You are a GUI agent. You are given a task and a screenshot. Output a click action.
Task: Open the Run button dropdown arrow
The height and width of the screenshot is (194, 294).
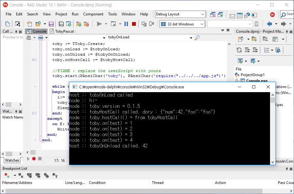pyautogui.click(x=106, y=24)
